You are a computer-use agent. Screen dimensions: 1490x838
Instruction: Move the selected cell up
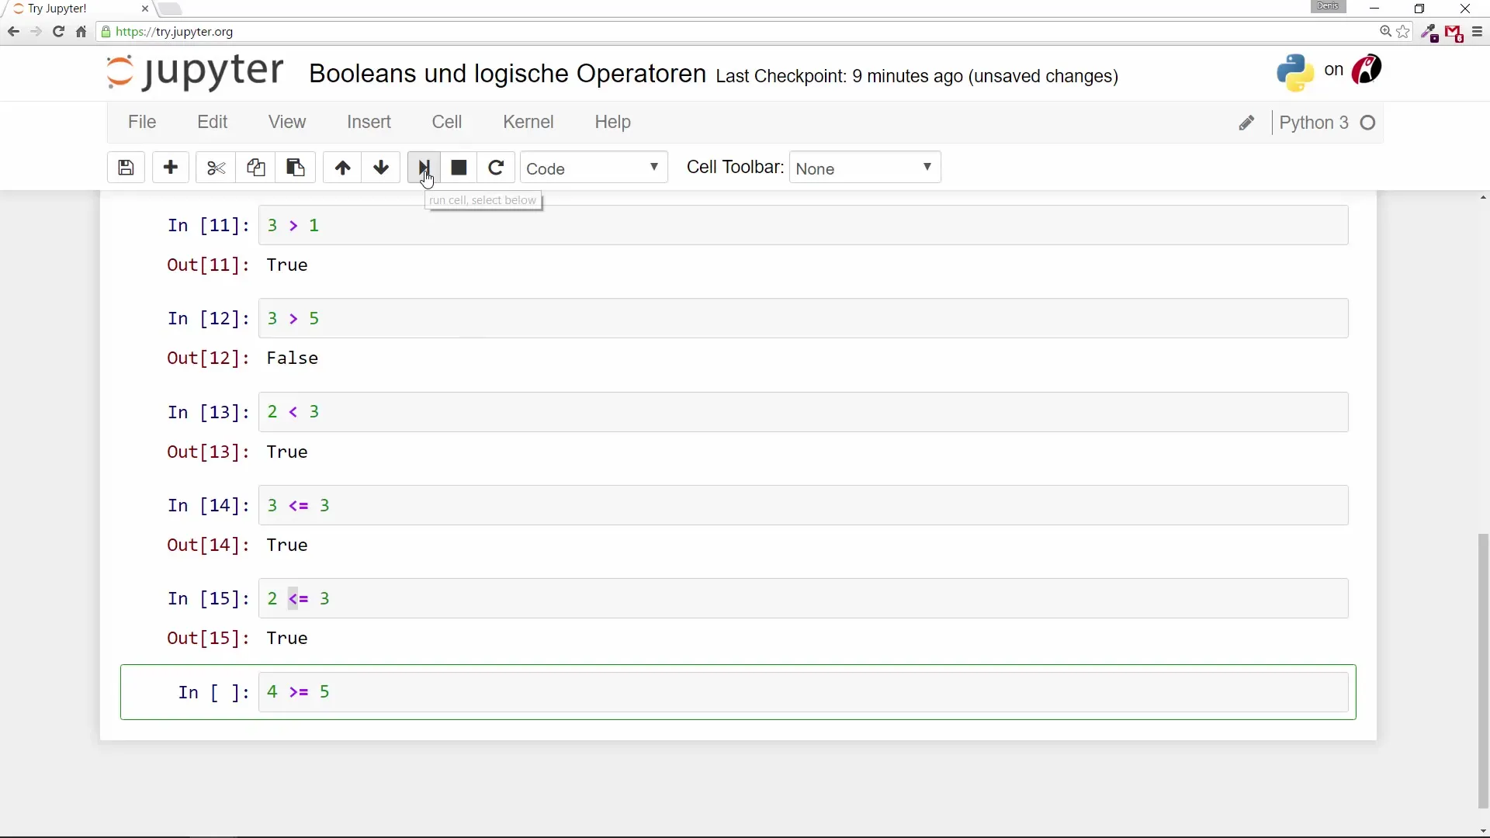click(x=342, y=168)
